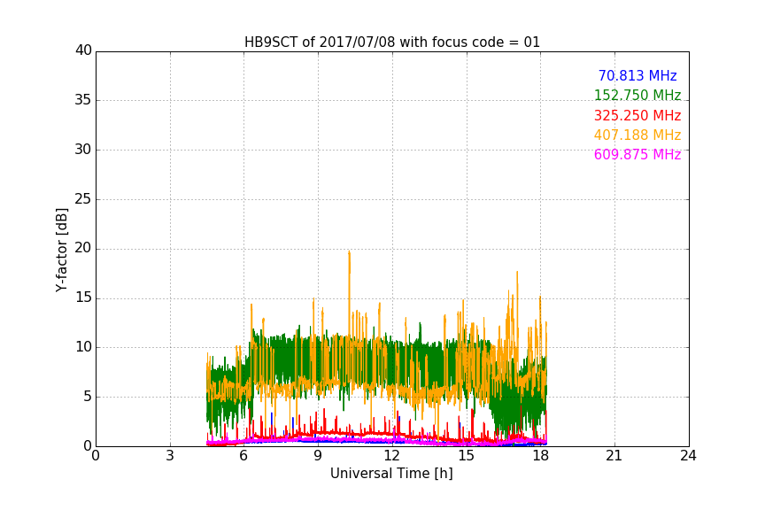The width and height of the screenshot is (765, 510).
Task: Select the red 325.250 MHz legend label
Action: click(x=637, y=115)
